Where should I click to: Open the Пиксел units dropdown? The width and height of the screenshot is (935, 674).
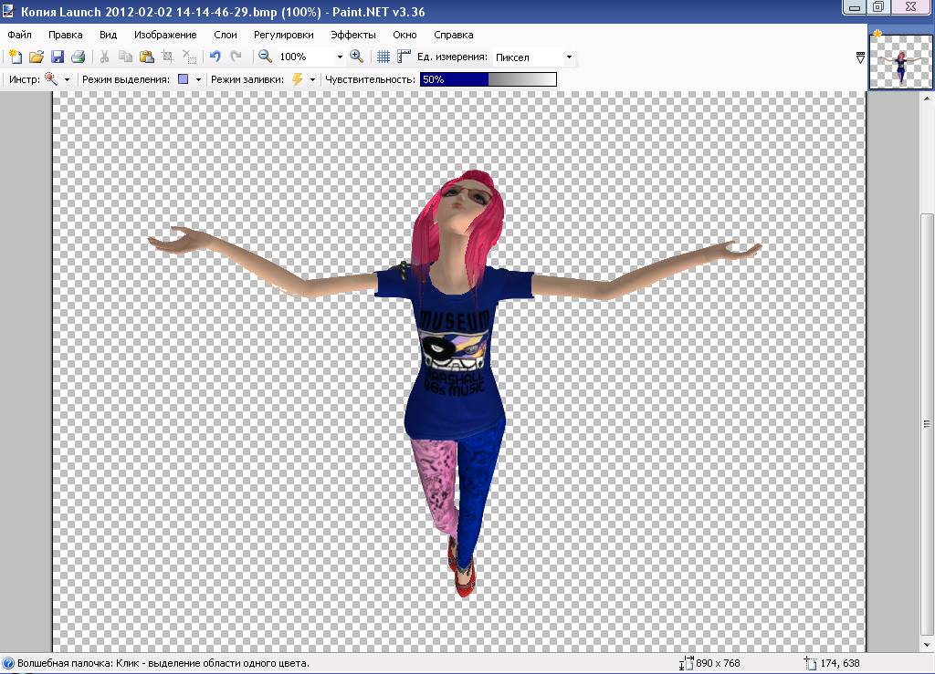[x=533, y=57]
